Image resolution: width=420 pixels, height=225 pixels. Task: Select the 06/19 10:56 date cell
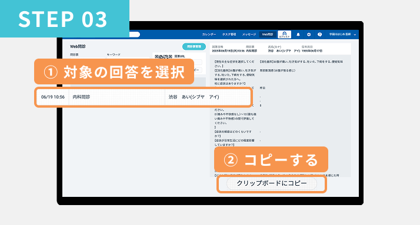(53, 97)
